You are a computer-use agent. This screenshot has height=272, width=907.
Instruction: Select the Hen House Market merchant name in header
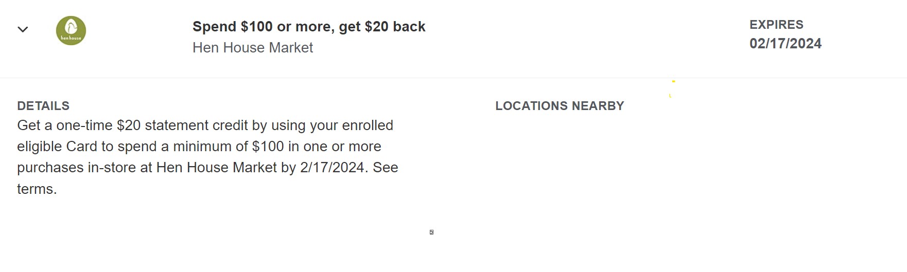point(253,48)
